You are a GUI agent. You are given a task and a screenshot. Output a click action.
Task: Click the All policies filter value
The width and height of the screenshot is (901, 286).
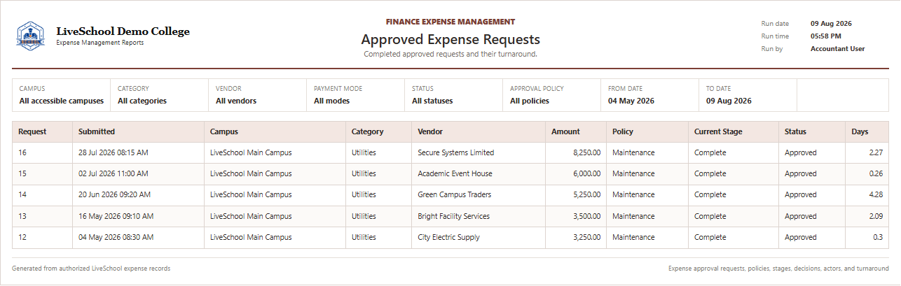click(x=530, y=101)
